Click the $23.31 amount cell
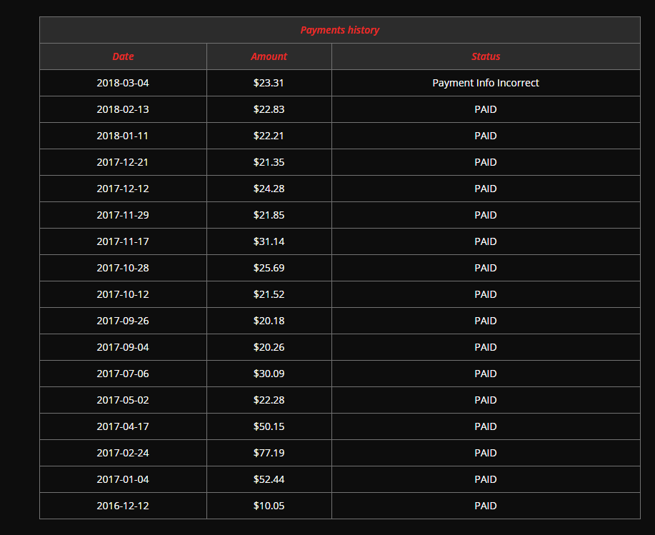Viewport: 655px width, 535px height. (x=269, y=83)
